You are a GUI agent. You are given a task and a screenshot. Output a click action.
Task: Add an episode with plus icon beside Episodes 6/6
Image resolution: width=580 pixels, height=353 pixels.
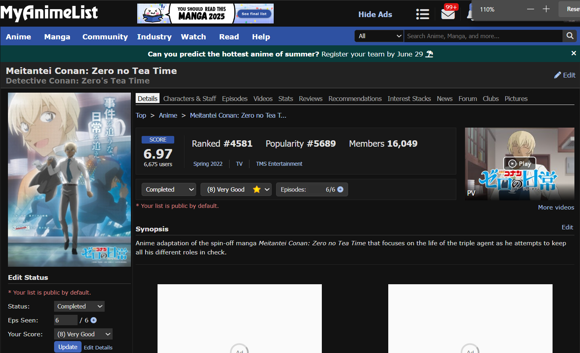click(341, 190)
